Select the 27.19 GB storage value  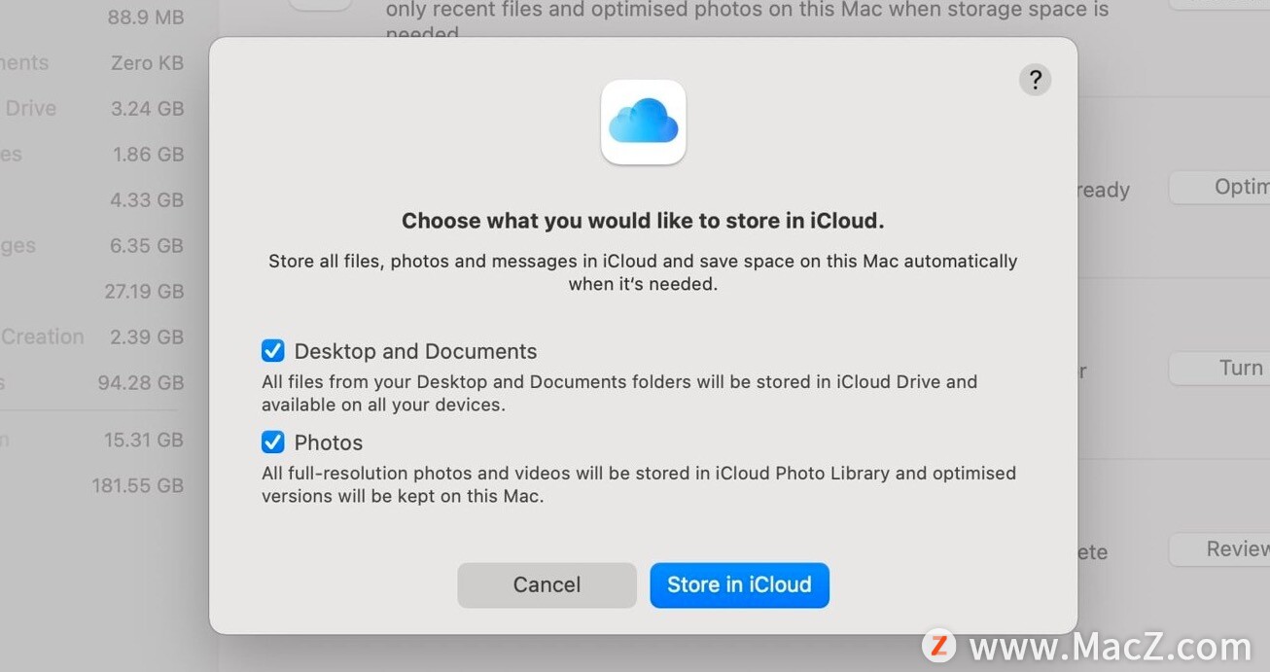click(144, 292)
